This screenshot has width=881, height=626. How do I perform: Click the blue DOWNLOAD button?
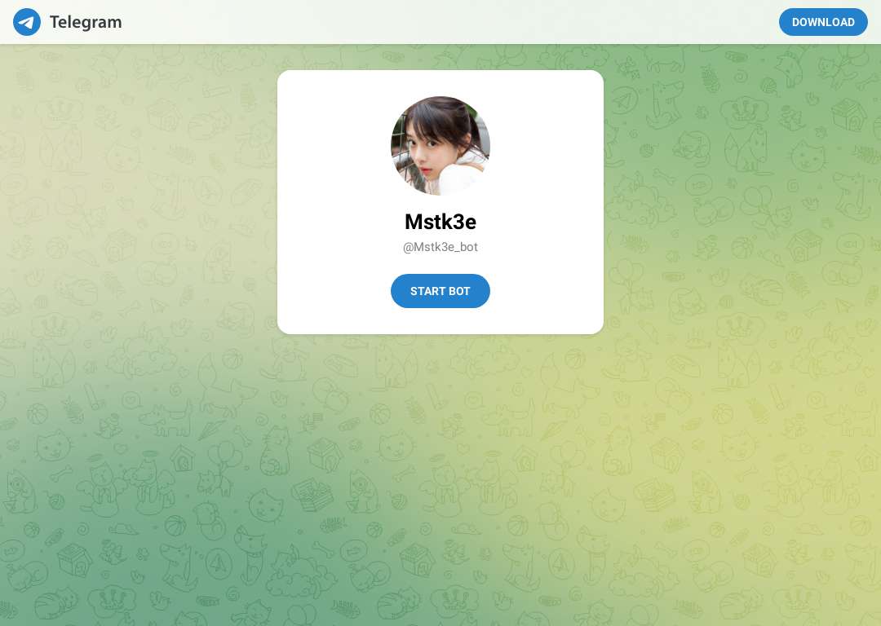tap(823, 22)
